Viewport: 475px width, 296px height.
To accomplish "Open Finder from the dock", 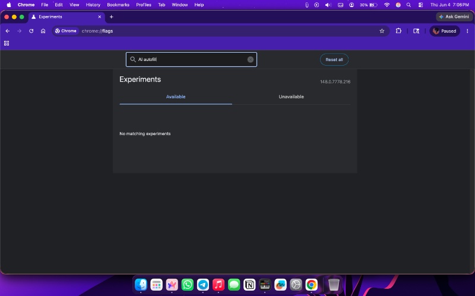I will coord(141,284).
